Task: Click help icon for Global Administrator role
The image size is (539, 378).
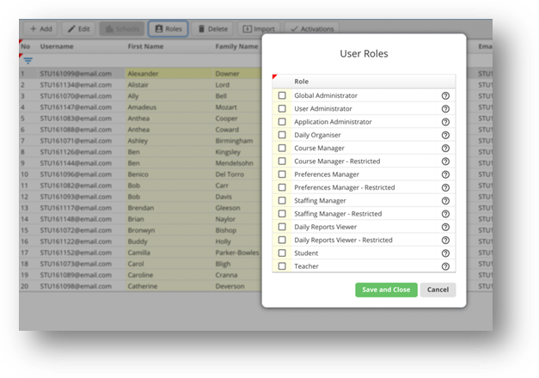Action: (445, 96)
